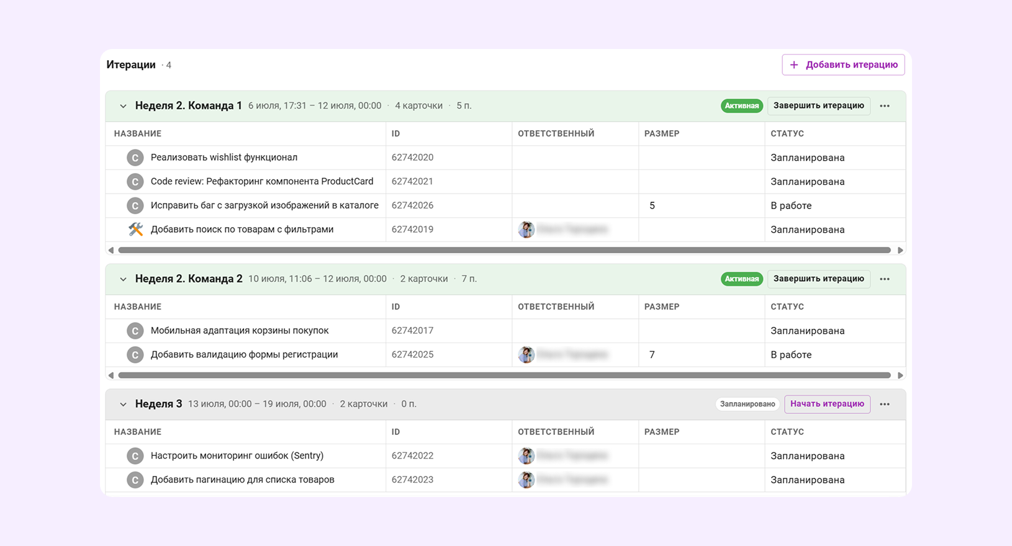Click horizontal scrollbar under Команда 1 table
Image resolution: width=1012 pixels, height=546 pixels.
tap(504, 250)
